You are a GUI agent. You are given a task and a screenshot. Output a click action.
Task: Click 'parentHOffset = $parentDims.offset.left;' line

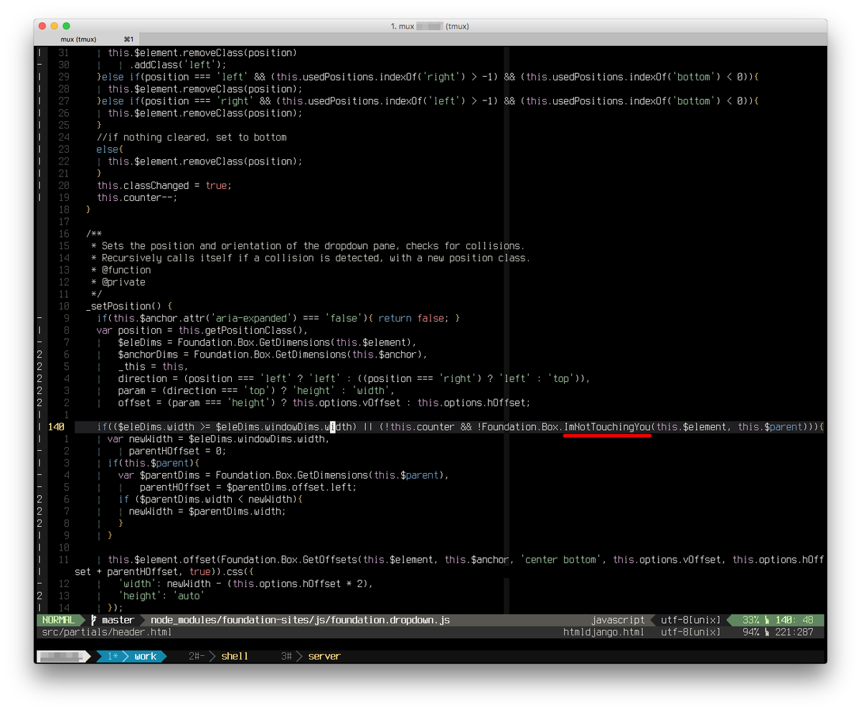[x=248, y=487]
